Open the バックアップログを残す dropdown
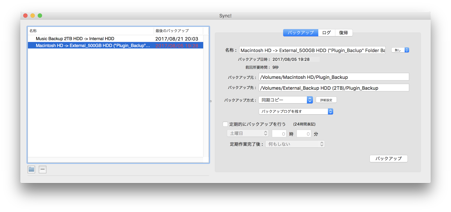 296,111
